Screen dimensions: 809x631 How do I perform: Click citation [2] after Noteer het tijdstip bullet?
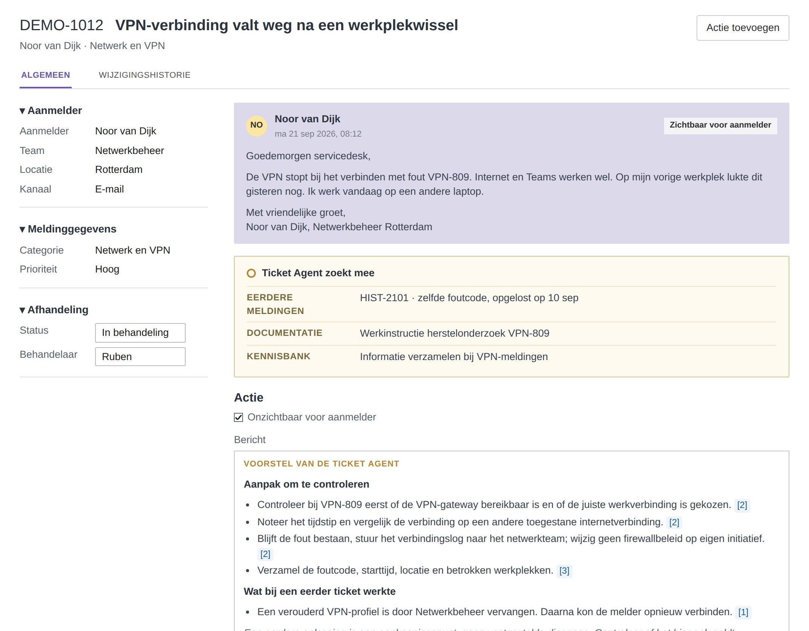click(674, 523)
